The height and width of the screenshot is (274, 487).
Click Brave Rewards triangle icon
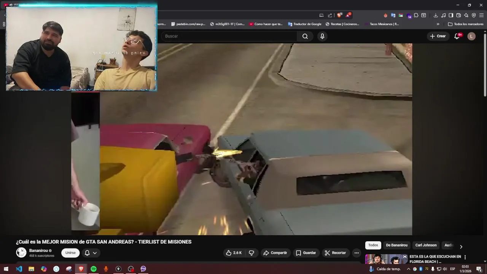[x=348, y=15]
